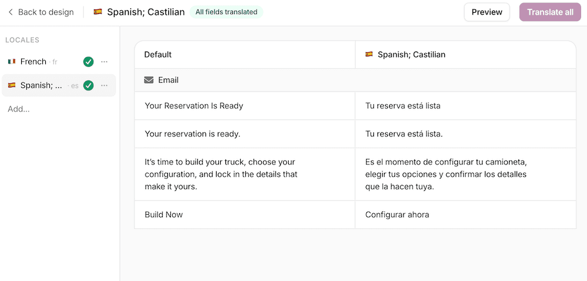Click Add... to add a locale
The width and height of the screenshot is (587, 281).
click(19, 109)
